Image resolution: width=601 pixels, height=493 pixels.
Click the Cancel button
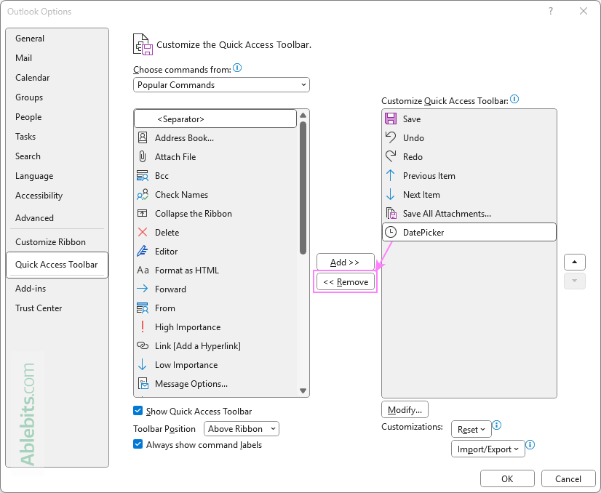(x=568, y=478)
